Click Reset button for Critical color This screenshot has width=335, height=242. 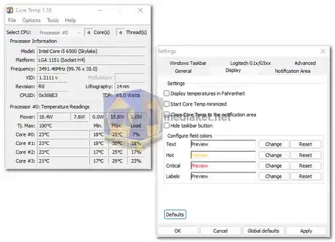coord(306,166)
